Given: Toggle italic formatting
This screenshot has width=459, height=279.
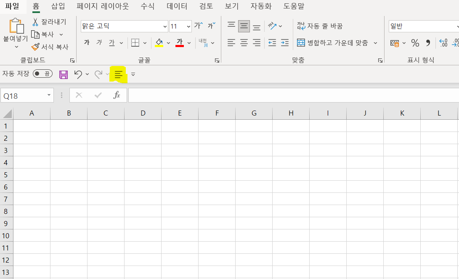Looking at the screenshot, I should pyautogui.click(x=98, y=42).
